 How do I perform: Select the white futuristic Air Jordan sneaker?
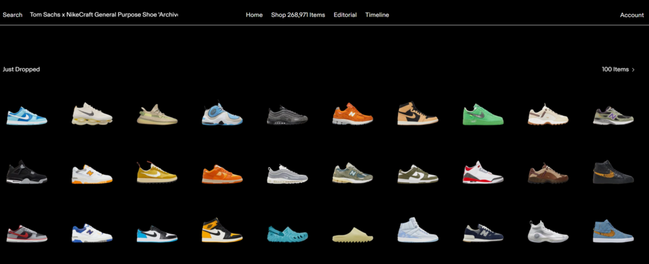pyautogui.click(x=548, y=231)
